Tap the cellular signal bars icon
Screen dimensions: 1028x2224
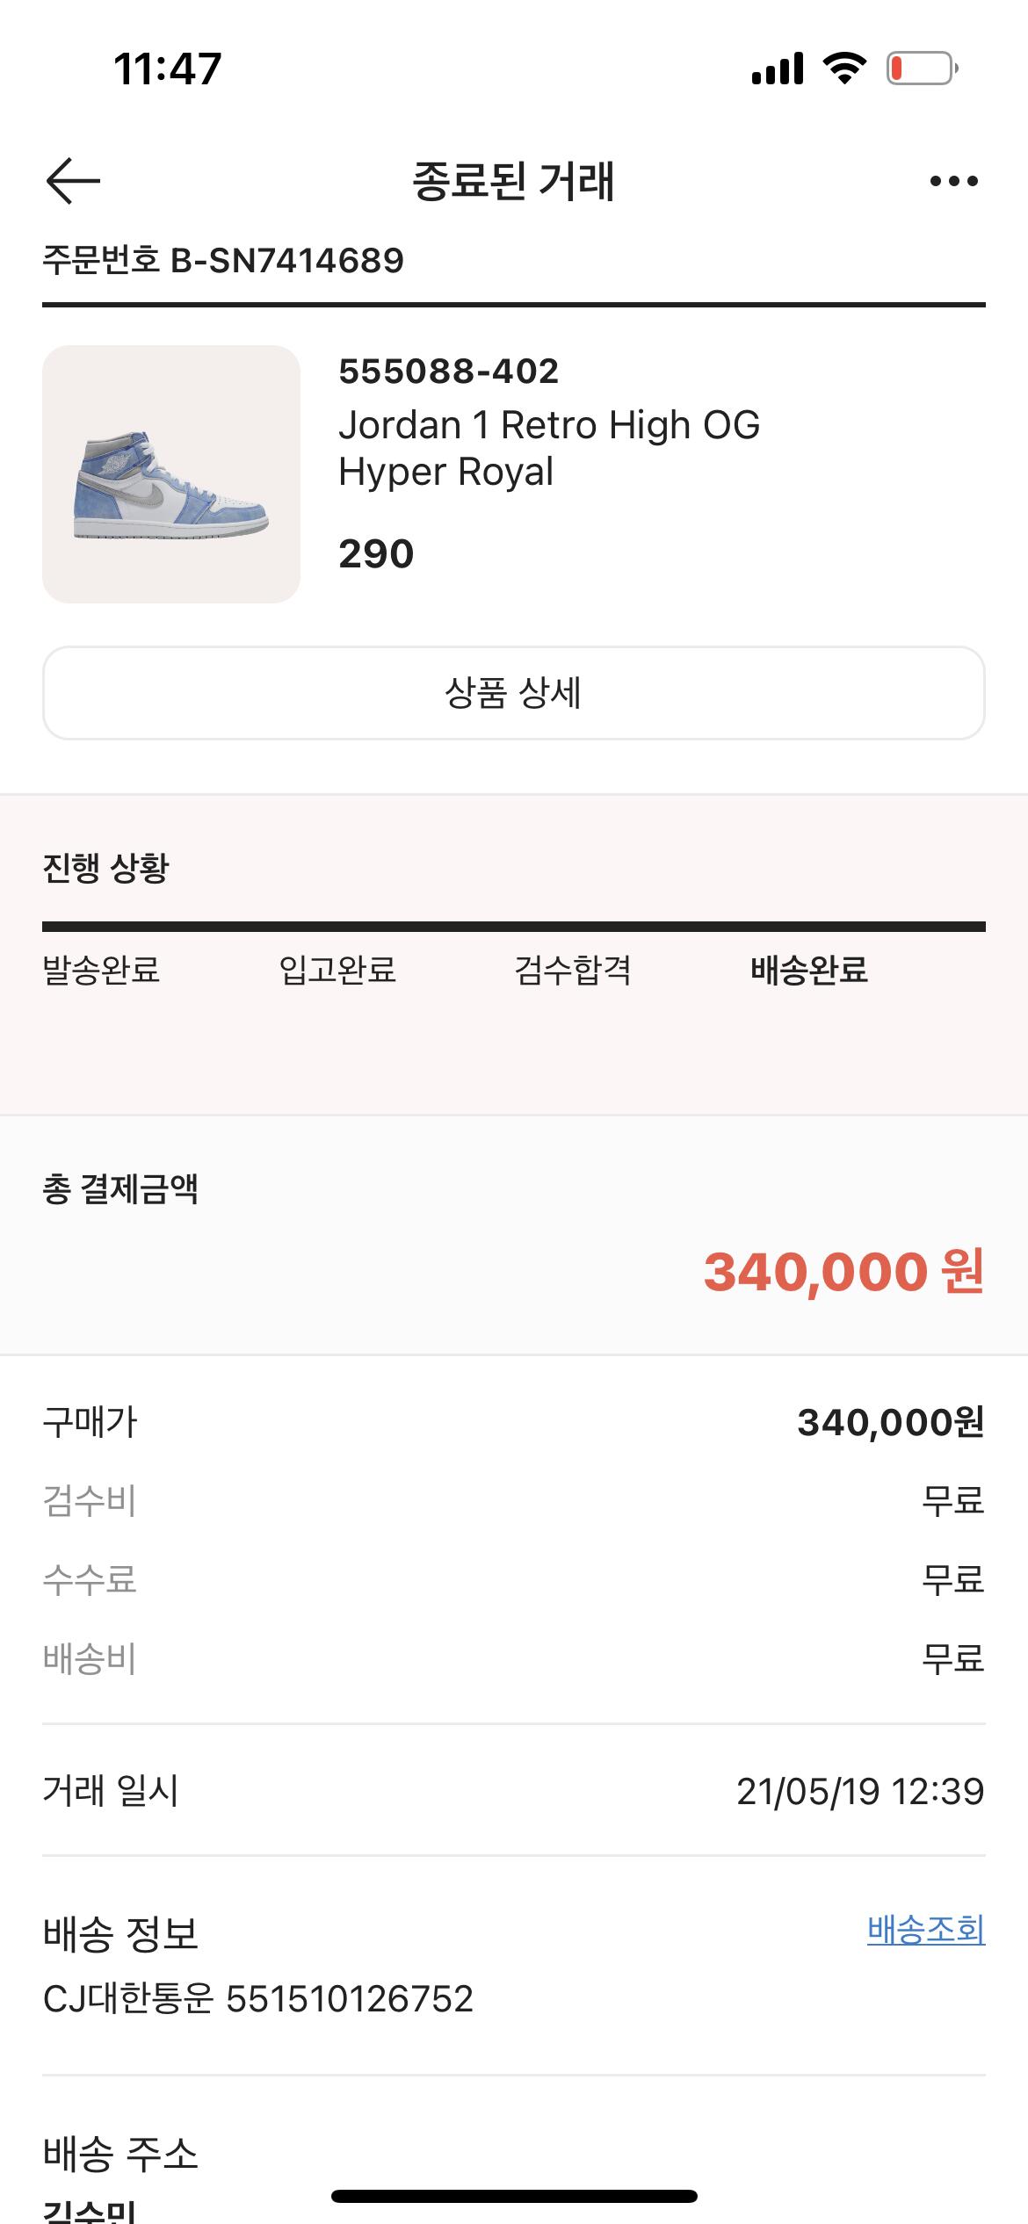coord(777,69)
